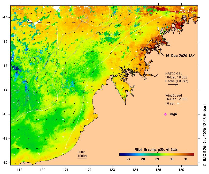Click the "29" value on color bar
The height and width of the screenshot is (174, 209).
(x=157, y=159)
